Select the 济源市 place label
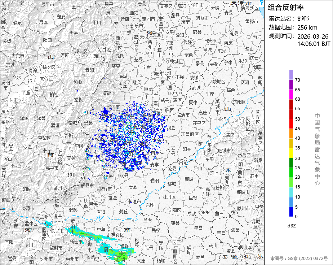This screenshot has width=333, height=265. coord(28,208)
